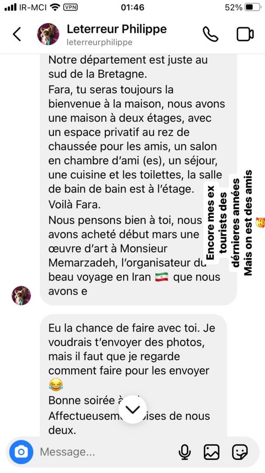Tap the leterreurphilippe username under the name
Image resolution: width=265 pixels, height=473 pixels.
click(99, 42)
